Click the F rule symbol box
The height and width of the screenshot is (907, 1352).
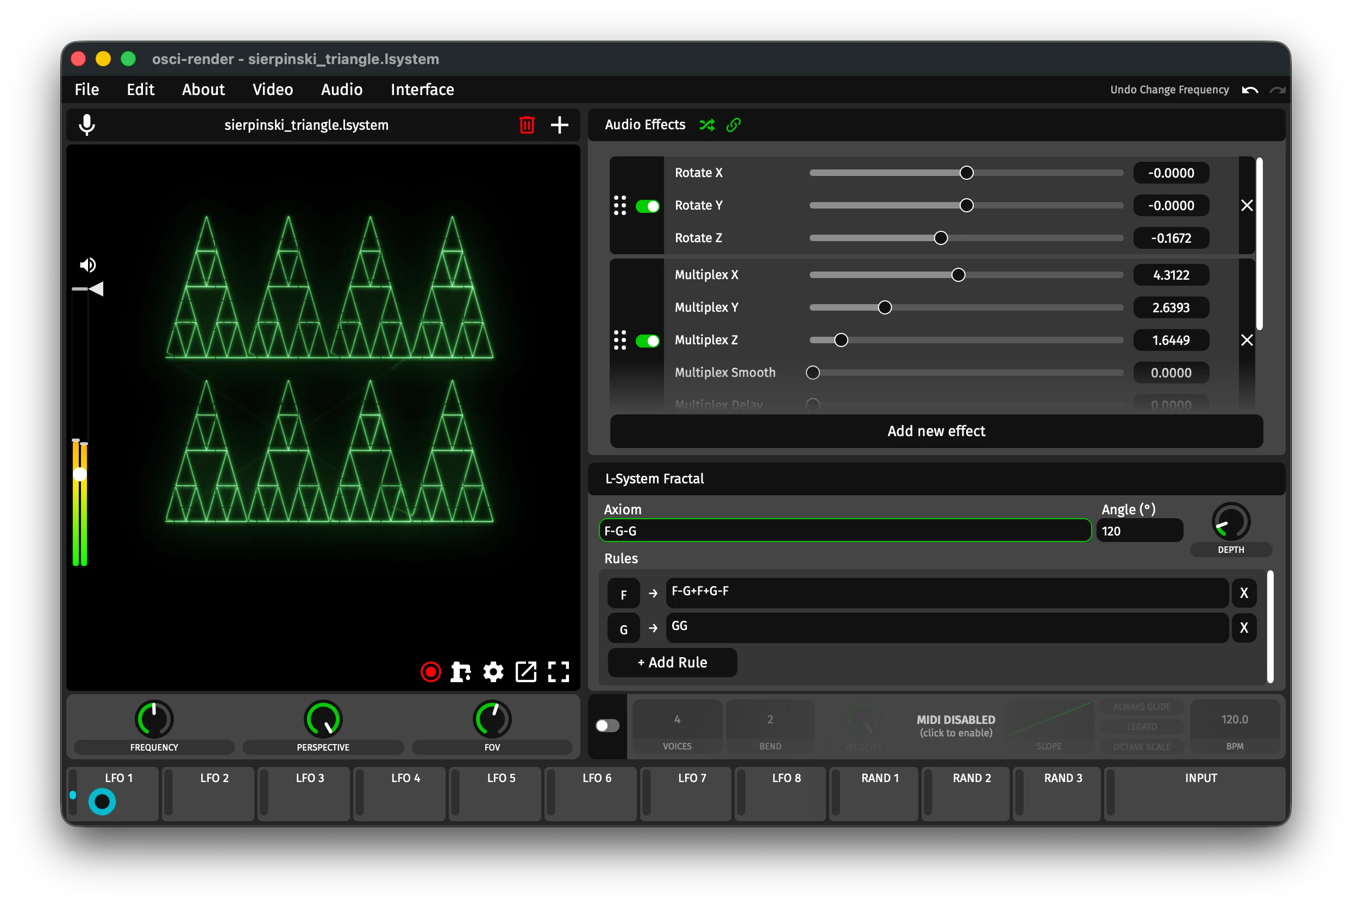click(x=623, y=594)
